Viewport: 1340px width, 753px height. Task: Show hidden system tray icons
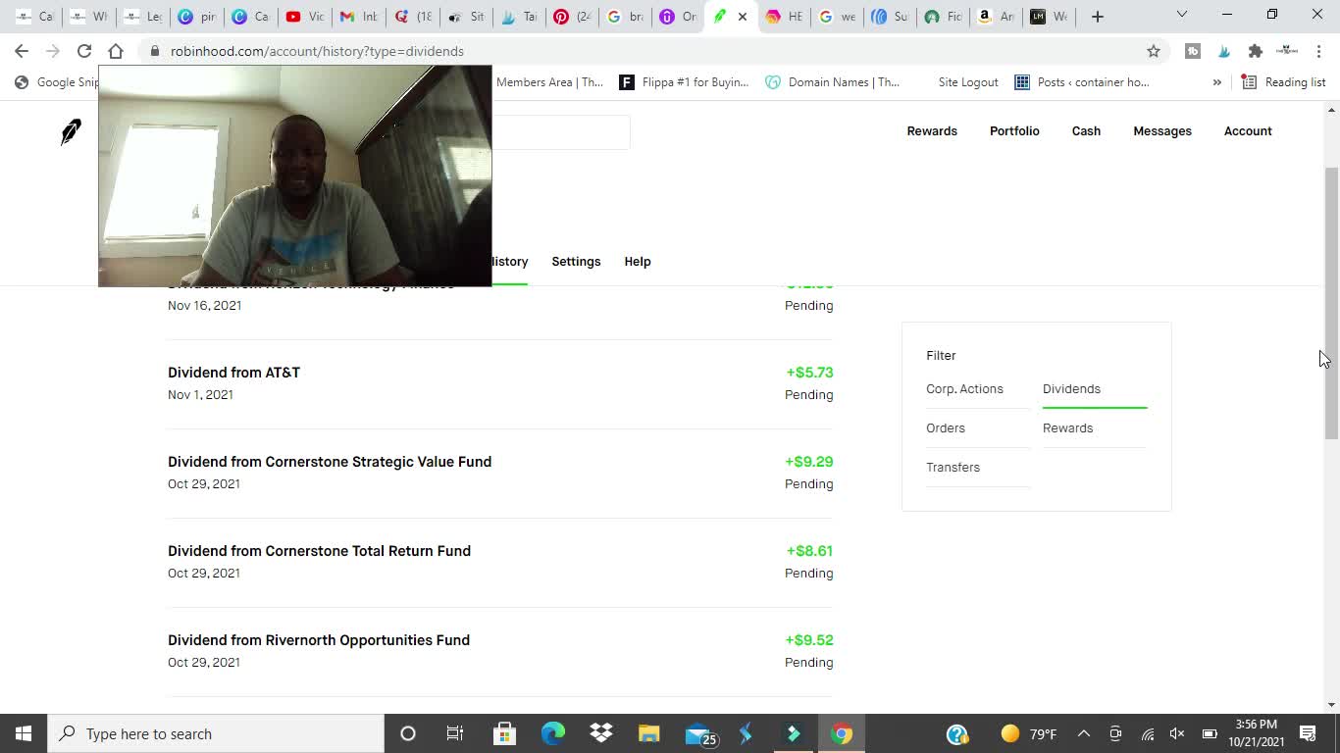[x=1084, y=733]
